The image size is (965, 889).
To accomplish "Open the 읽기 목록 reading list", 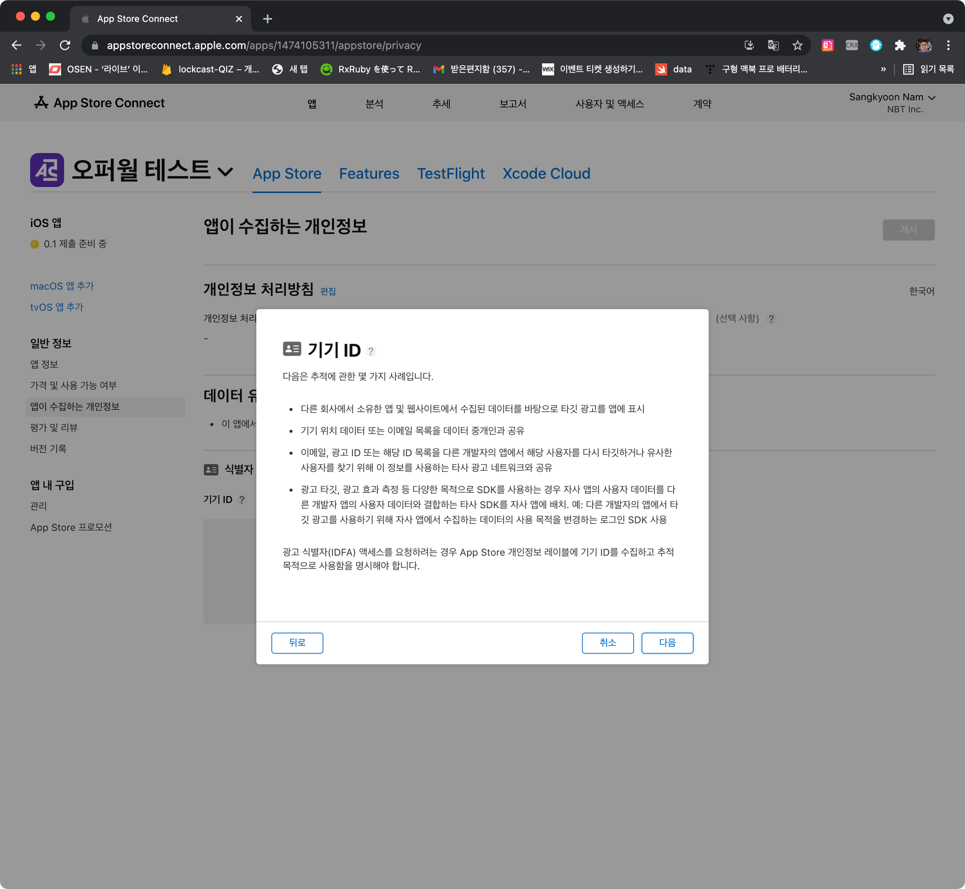I will [929, 69].
